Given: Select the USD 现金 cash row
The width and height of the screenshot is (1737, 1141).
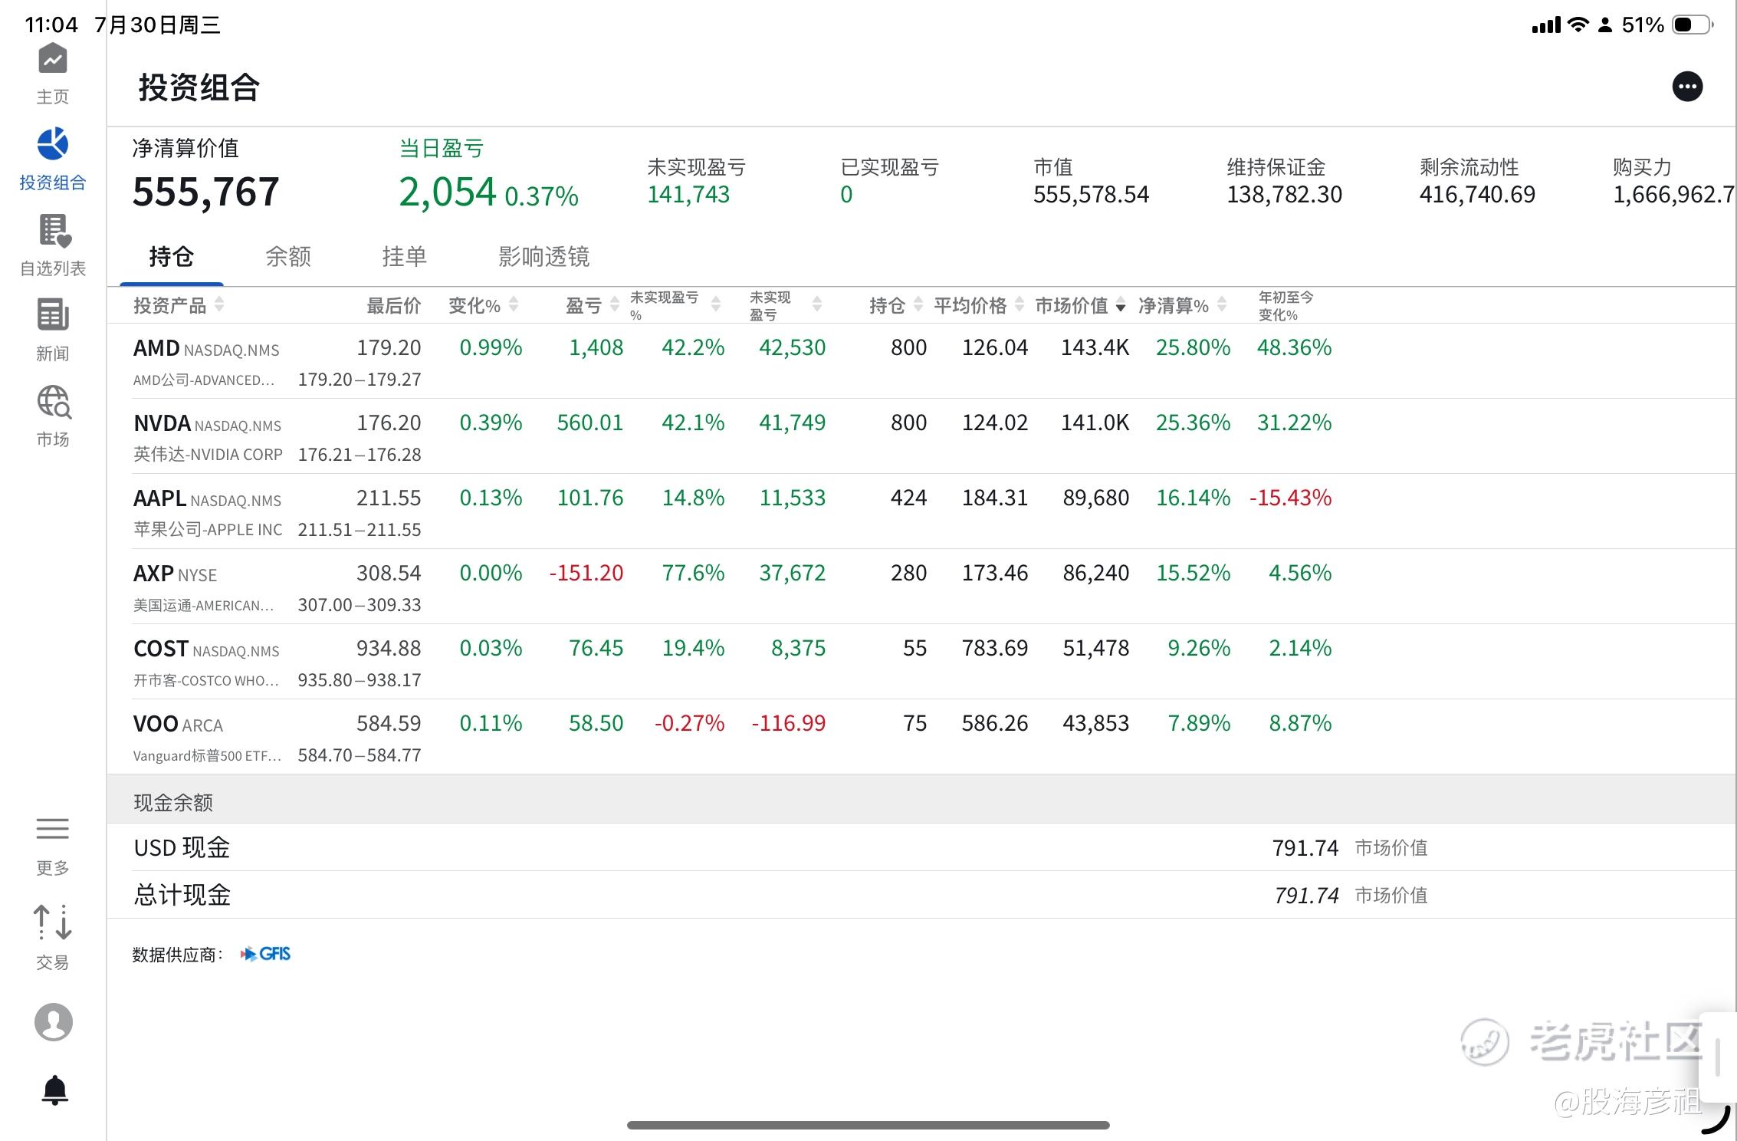Looking at the screenshot, I should (921, 847).
